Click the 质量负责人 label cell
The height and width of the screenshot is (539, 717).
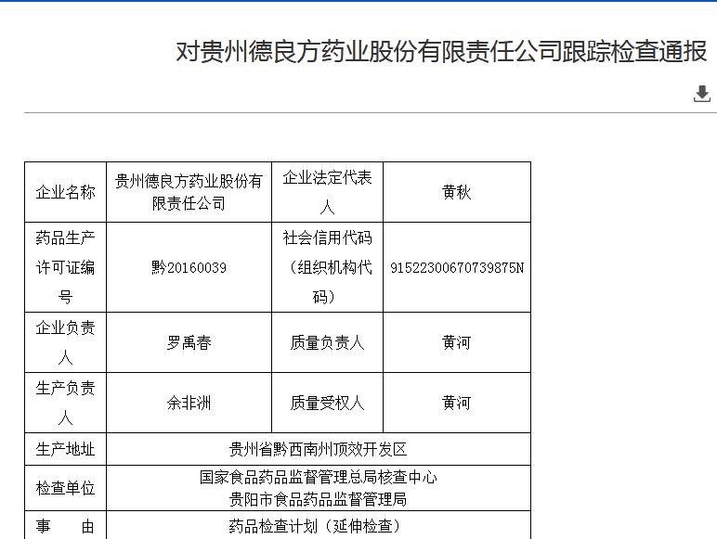(x=328, y=342)
